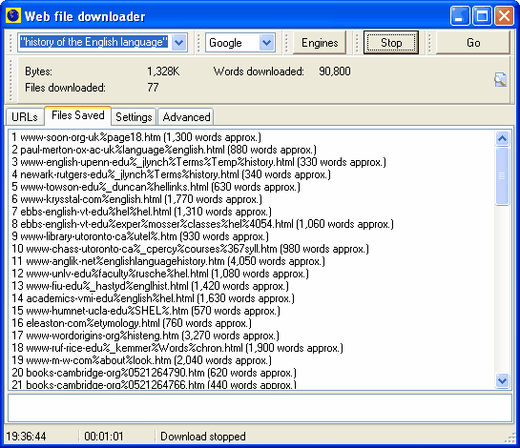Viewport: 520px width, 448px height.
Task: Click the Download stopped status message
Action: click(203, 436)
